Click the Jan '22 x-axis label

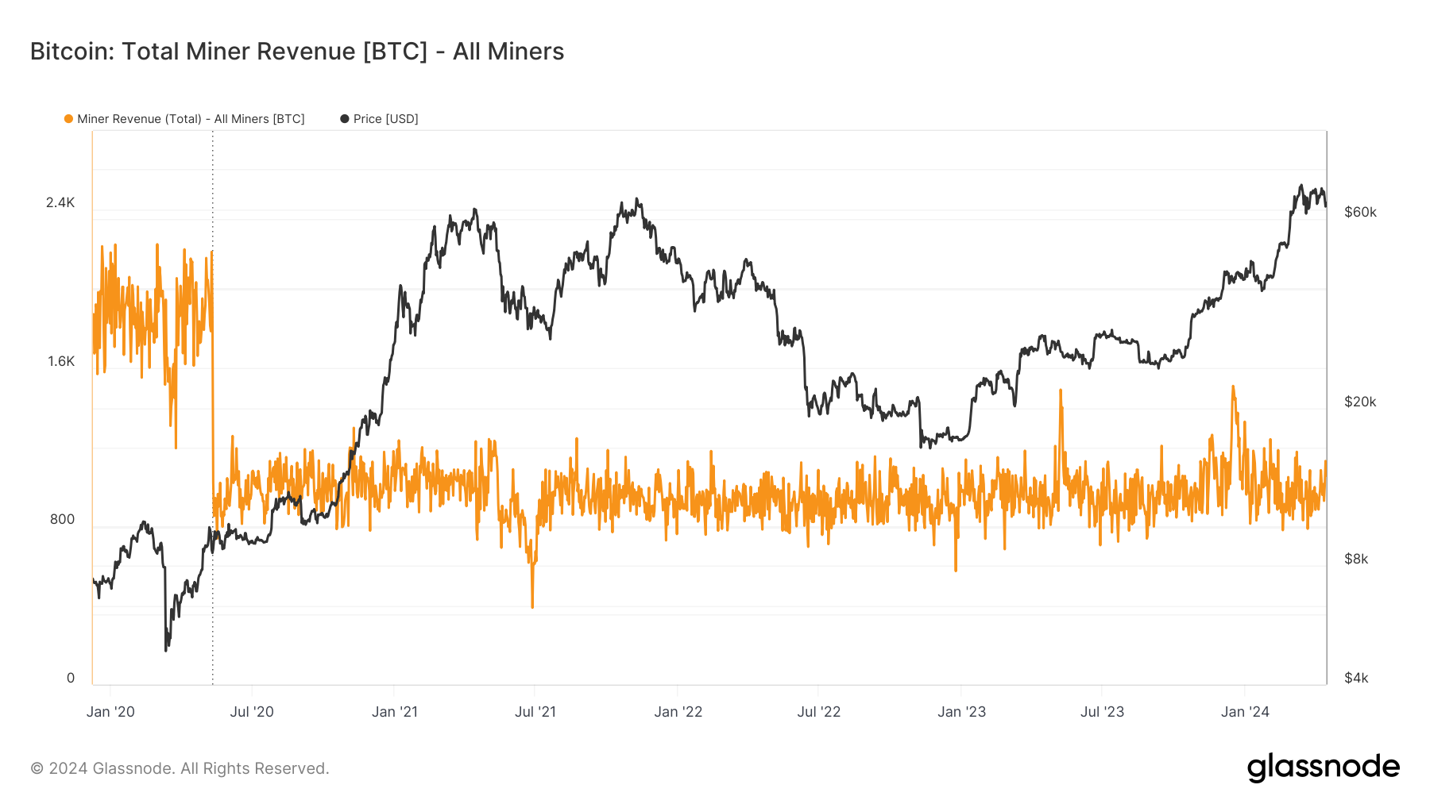[x=678, y=712]
